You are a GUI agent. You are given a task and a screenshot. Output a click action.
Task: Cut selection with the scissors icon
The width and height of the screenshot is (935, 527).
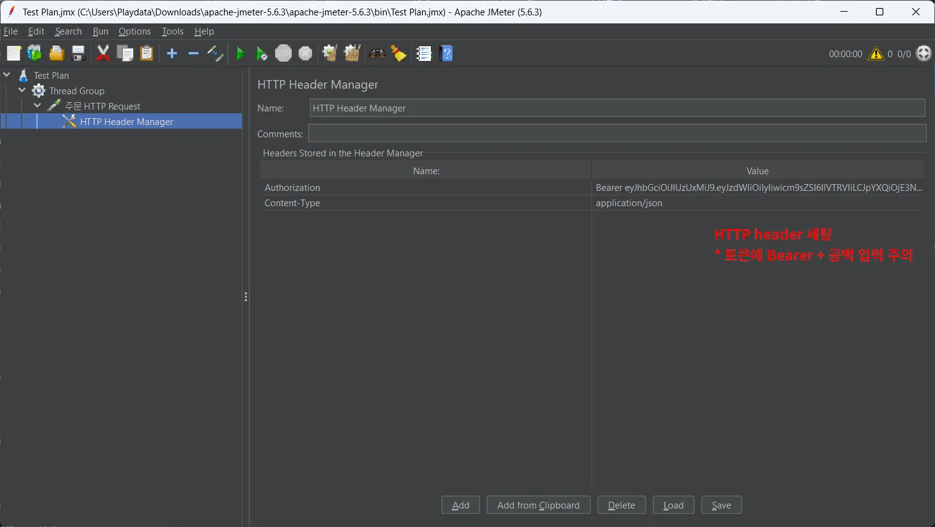103,54
